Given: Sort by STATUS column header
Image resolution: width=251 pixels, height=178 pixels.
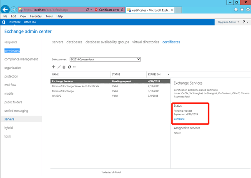Looking at the screenshot, I should 128,75.
